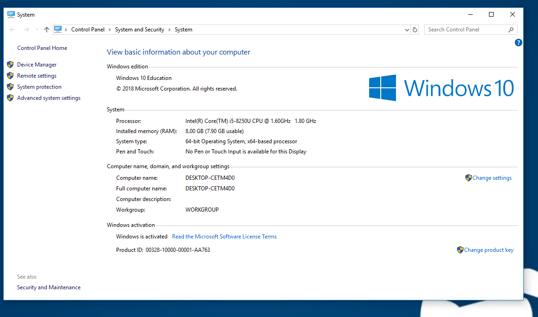Open Help via the blue question mark icon
This screenshot has height=317, width=538.
(518, 43)
